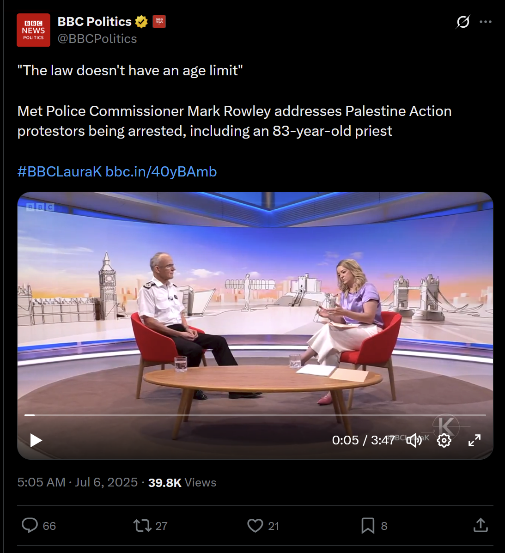
Task: Repost the tweet using the retweet icon
Action: click(142, 525)
